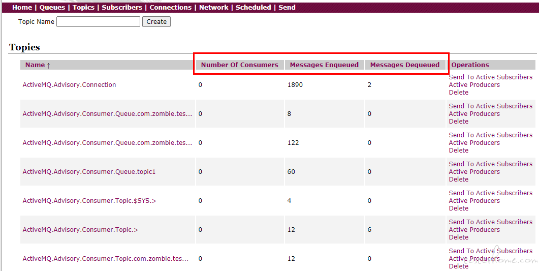539x271 pixels.
Task: Open the Send page
Action: (x=287, y=7)
